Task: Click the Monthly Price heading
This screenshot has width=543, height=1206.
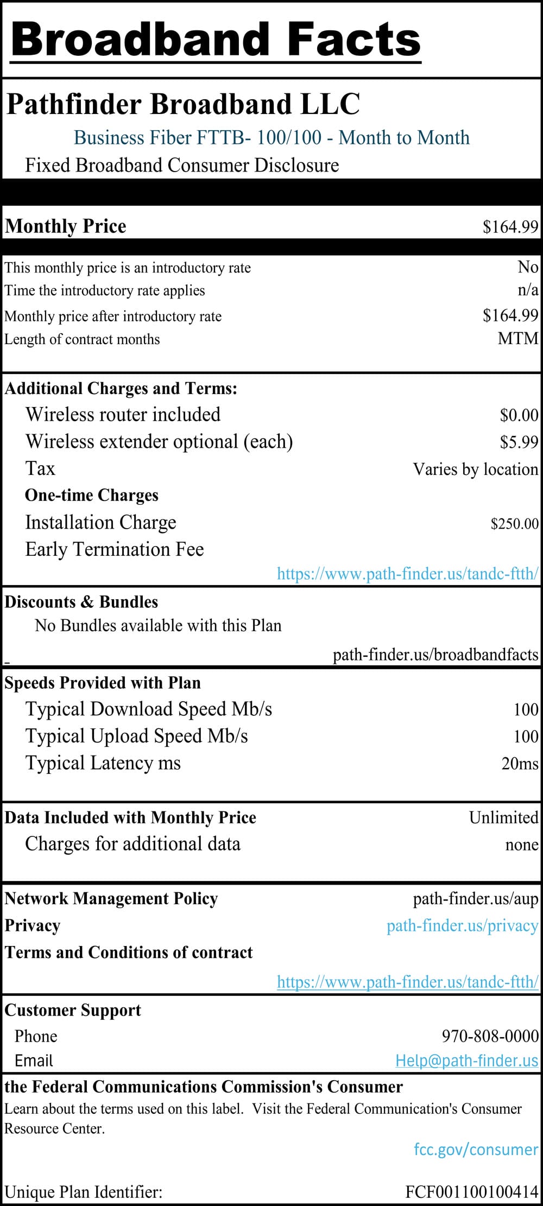Action: pyautogui.click(x=66, y=226)
